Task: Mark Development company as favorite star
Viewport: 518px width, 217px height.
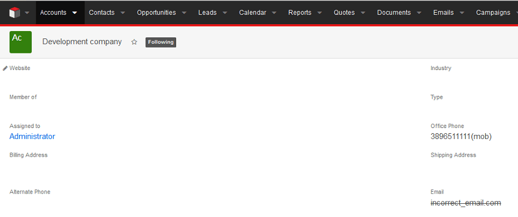Action: pyautogui.click(x=134, y=42)
